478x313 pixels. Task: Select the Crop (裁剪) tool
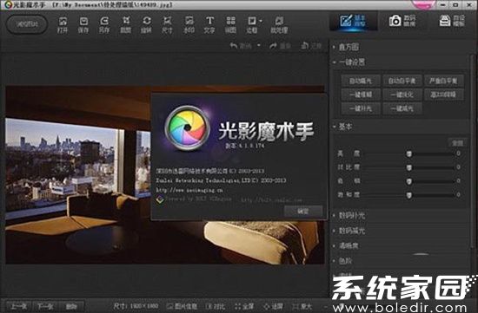point(126,24)
